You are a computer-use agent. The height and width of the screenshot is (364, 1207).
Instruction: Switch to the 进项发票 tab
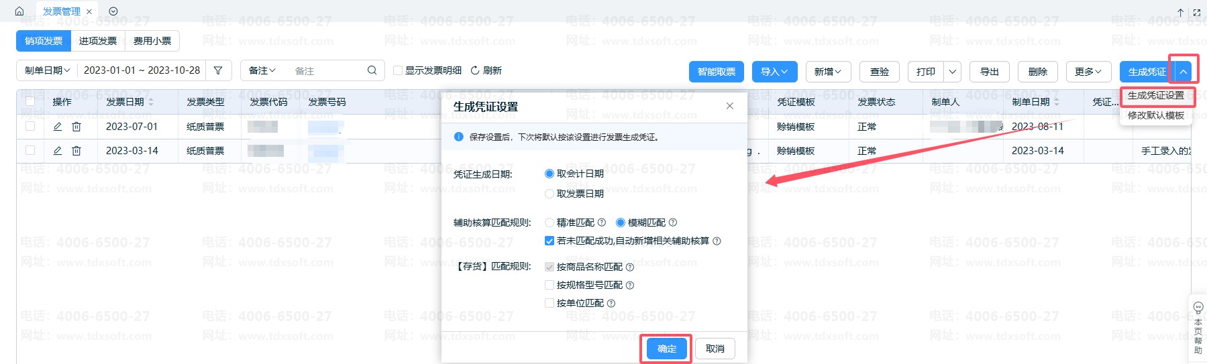click(x=98, y=41)
